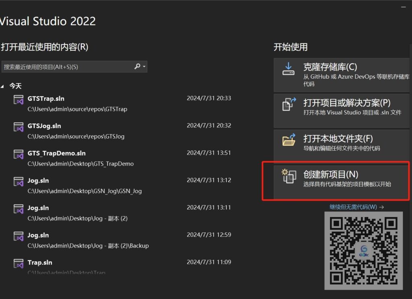
Task: Click the Jog.sln icon dated 13:12
Action: pos(19,182)
